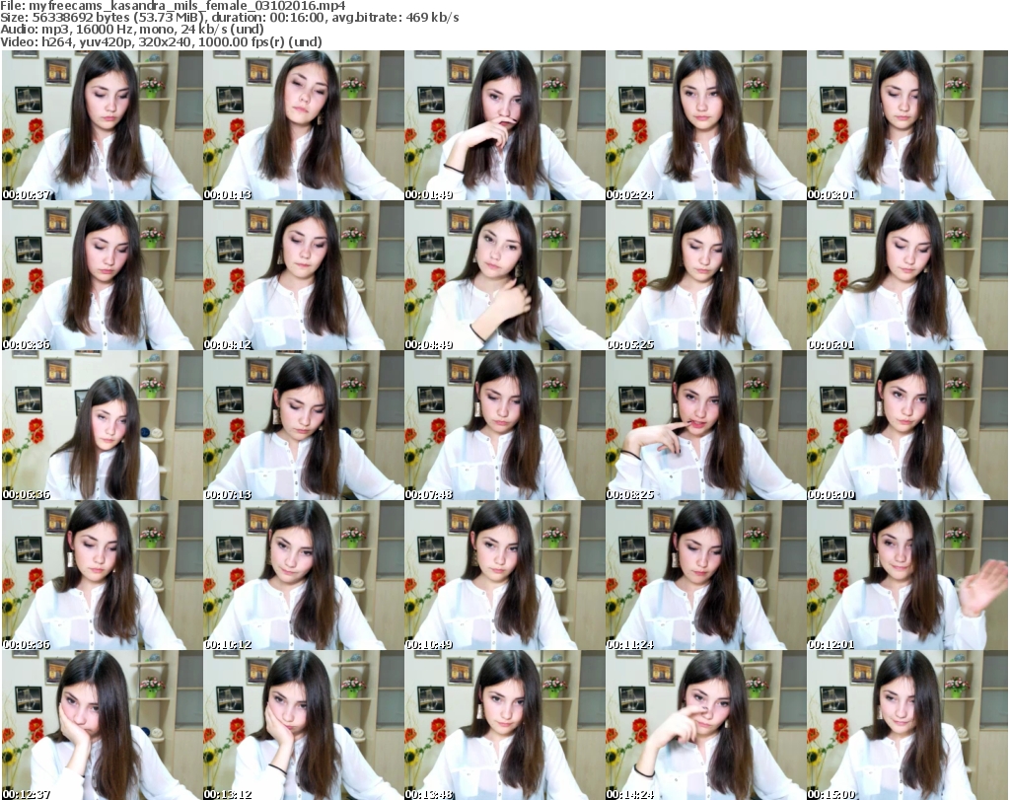Click the File name line in header
Screen dimensions: 1010x800
173,6
